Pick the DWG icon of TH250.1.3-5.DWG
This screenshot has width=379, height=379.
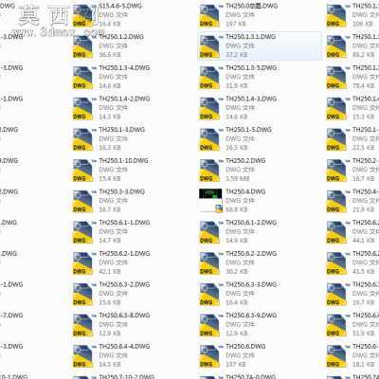pyautogui.click(x=209, y=78)
